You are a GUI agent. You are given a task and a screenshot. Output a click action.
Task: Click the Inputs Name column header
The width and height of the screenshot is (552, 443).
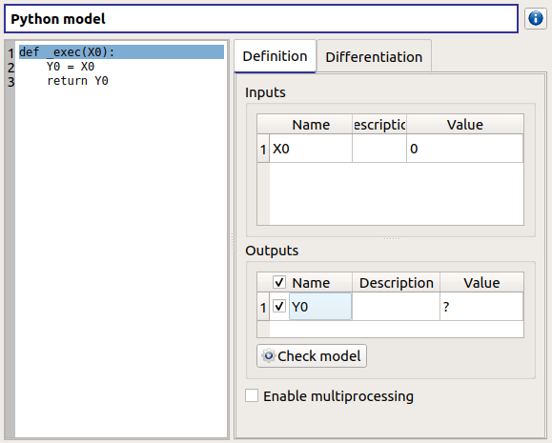[311, 125]
